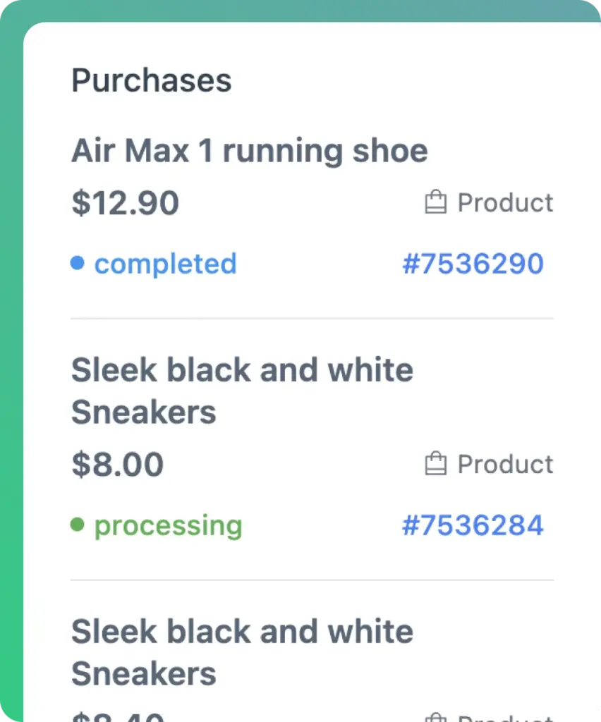
Task: Select the Product label for the $8.00 Sneakers
Action: pos(505,464)
